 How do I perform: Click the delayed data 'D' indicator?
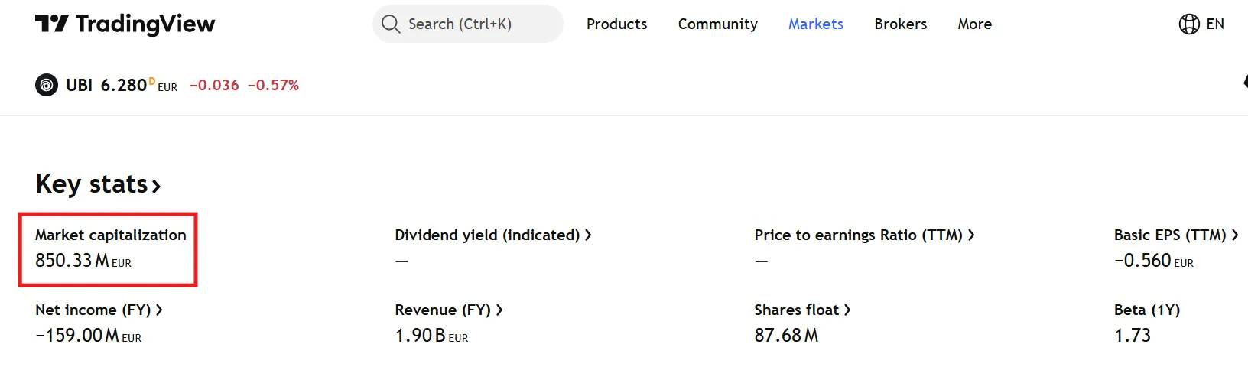point(151,81)
